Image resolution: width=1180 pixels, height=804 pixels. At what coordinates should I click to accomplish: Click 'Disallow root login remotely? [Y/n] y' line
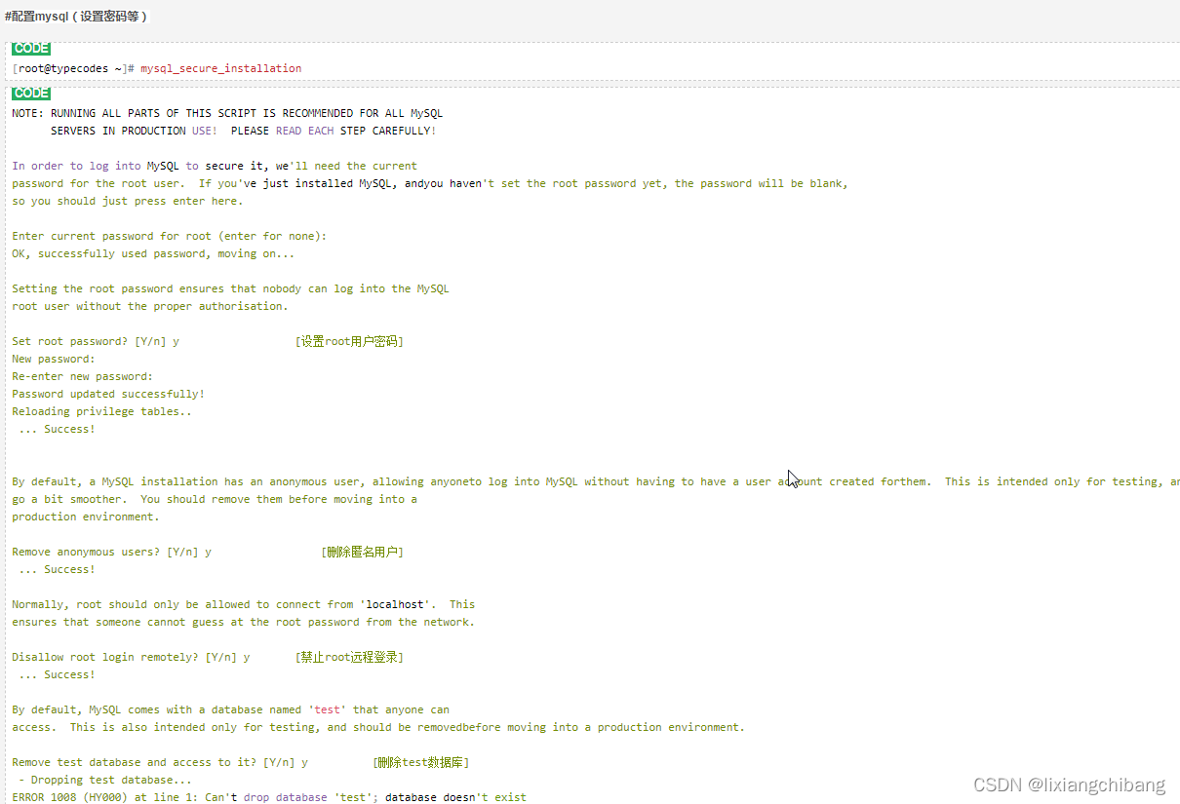point(131,657)
